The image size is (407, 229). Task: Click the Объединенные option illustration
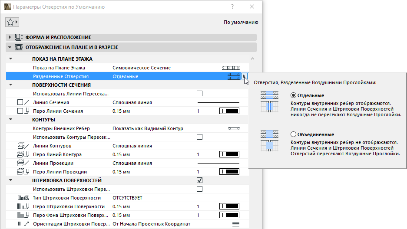(x=269, y=141)
